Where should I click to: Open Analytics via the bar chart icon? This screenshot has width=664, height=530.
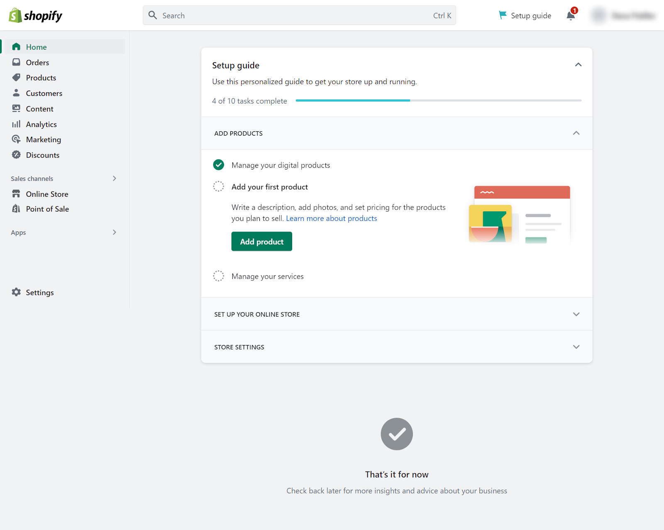click(16, 124)
